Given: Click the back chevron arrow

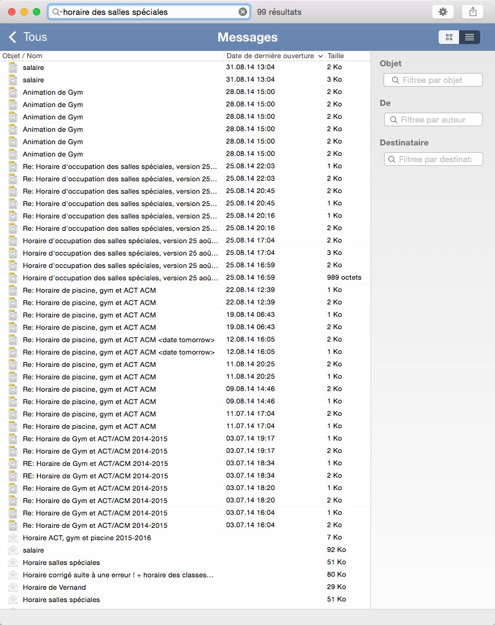Looking at the screenshot, I should [12, 37].
